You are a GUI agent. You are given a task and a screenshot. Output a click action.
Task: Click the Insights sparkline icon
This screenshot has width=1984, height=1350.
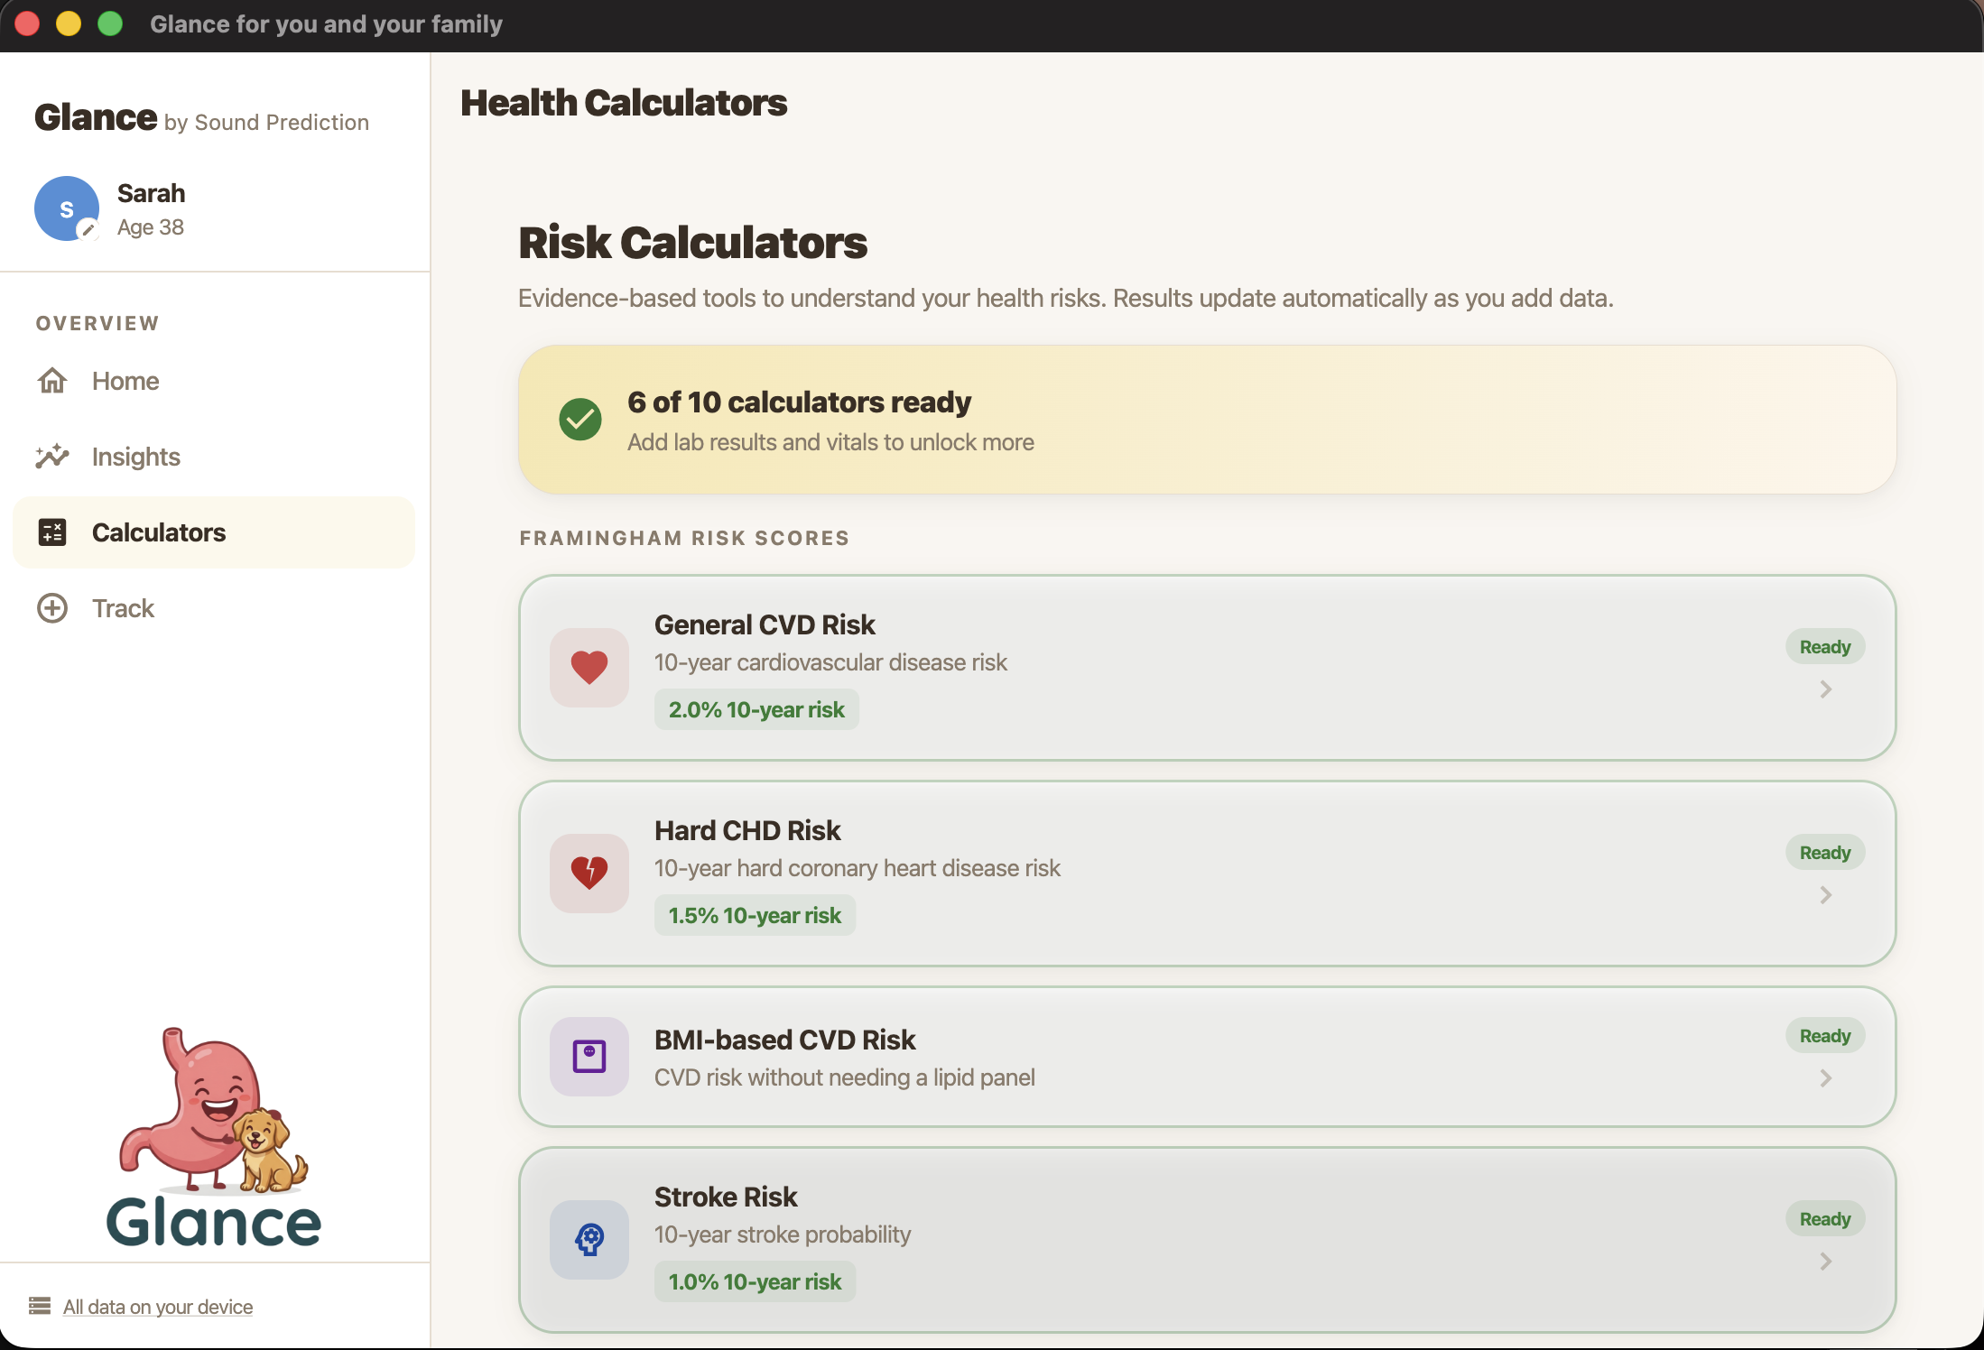click(x=52, y=457)
